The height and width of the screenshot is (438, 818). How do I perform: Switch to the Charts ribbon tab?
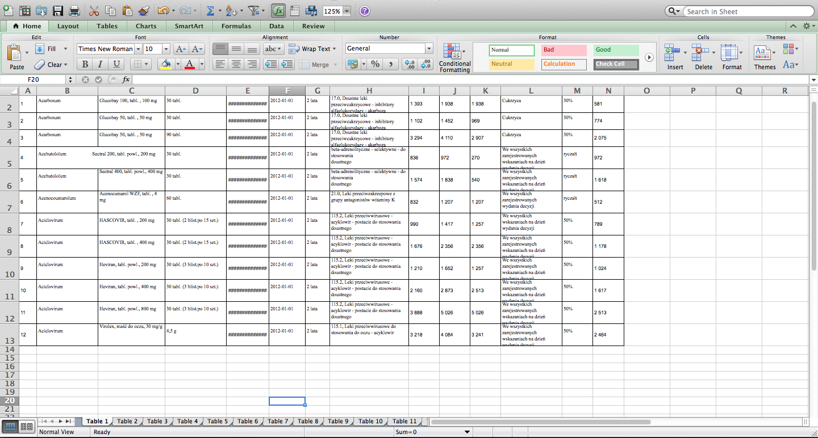[x=146, y=26]
